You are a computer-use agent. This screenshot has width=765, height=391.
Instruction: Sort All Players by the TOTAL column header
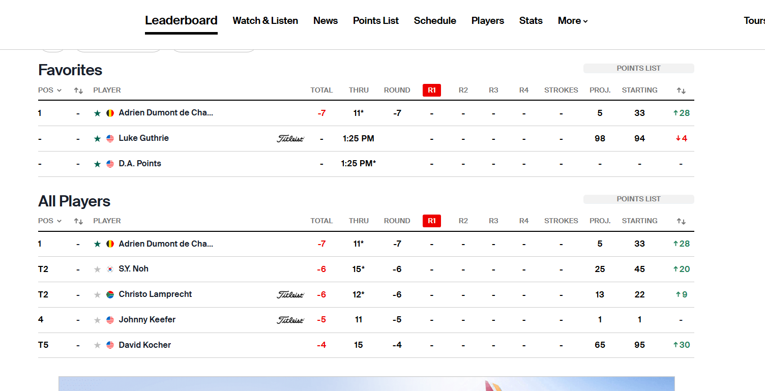point(321,221)
